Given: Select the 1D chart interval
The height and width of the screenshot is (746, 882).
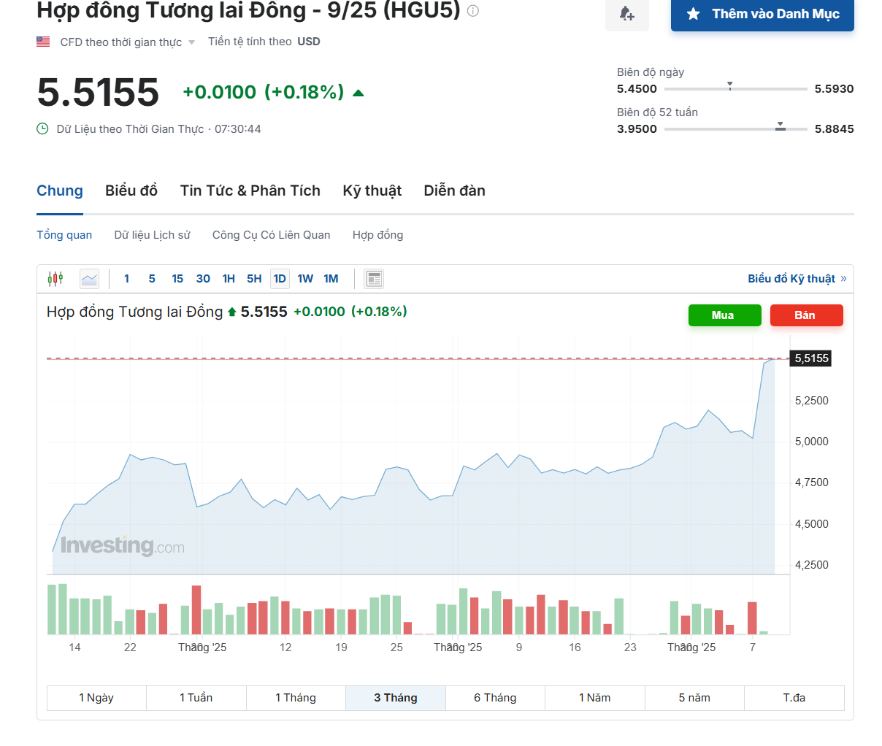Looking at the screenshot, I should click(x=280, y=278).
